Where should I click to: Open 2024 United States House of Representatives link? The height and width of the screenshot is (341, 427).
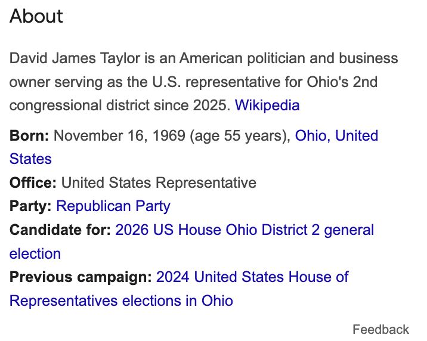pyautogui.click(x=252, y=277)
